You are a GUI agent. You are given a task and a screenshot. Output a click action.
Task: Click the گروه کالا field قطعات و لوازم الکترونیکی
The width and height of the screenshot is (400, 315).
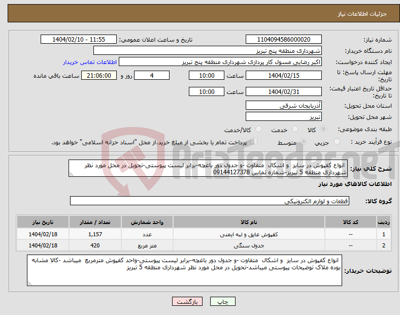[210, 201]
